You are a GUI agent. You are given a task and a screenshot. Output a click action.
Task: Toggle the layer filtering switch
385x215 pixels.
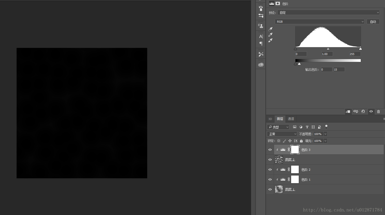tap(326, 127)
